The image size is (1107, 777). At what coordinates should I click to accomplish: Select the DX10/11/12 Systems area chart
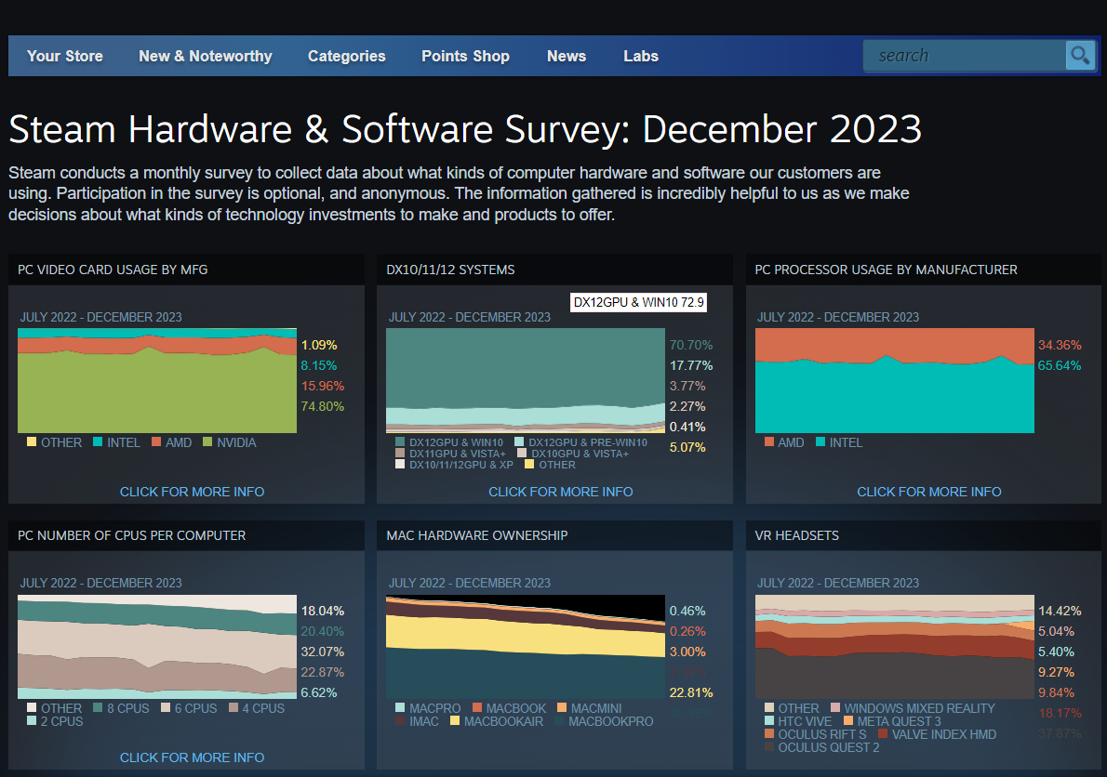[x=526, y=381]
